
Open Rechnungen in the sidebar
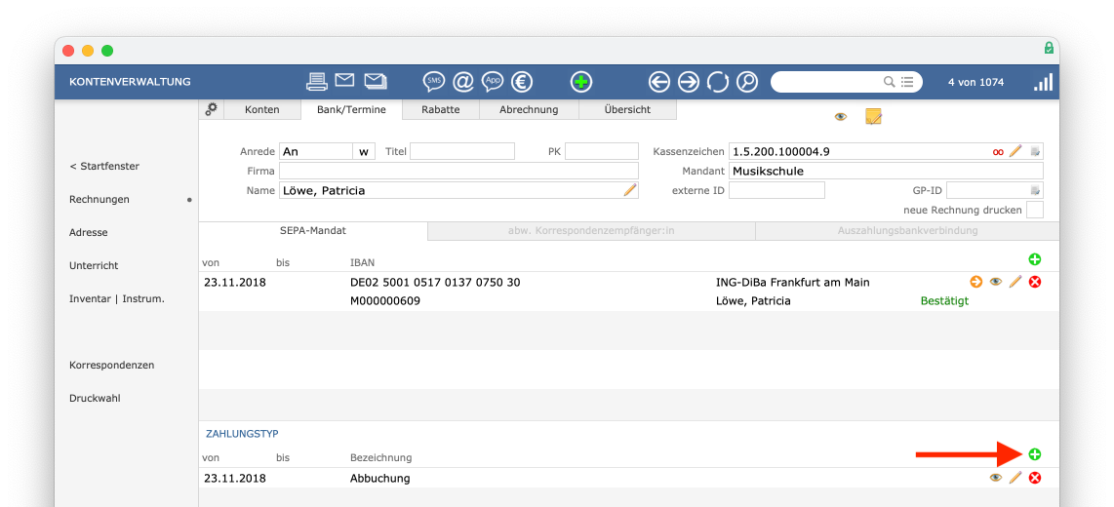pos(99,200)
